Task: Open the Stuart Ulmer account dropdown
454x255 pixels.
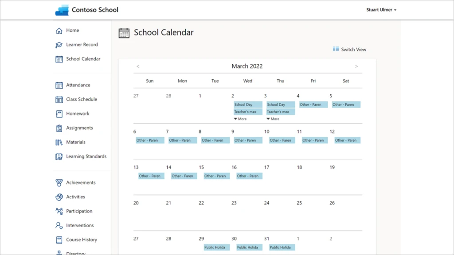Action: [x=382, y=9]
